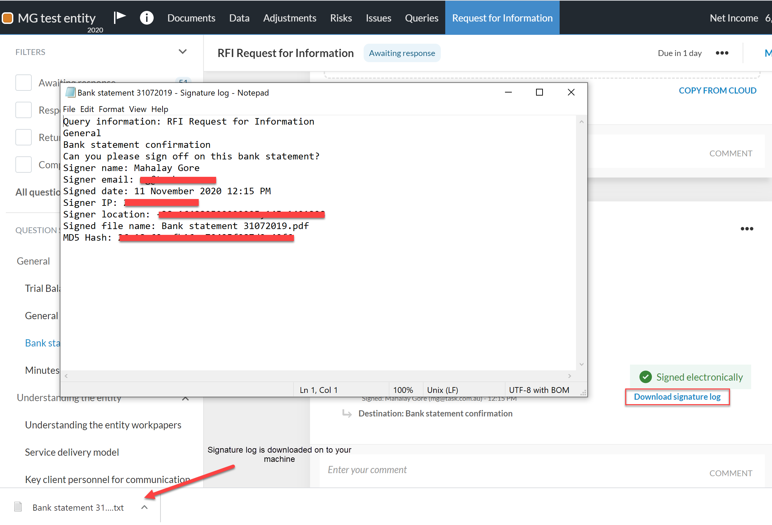This screenshot has width=772, height=525.
Task: Tick the Awaiting response filter checkbox
Action: pyautogui.click(x=24, y=83)
